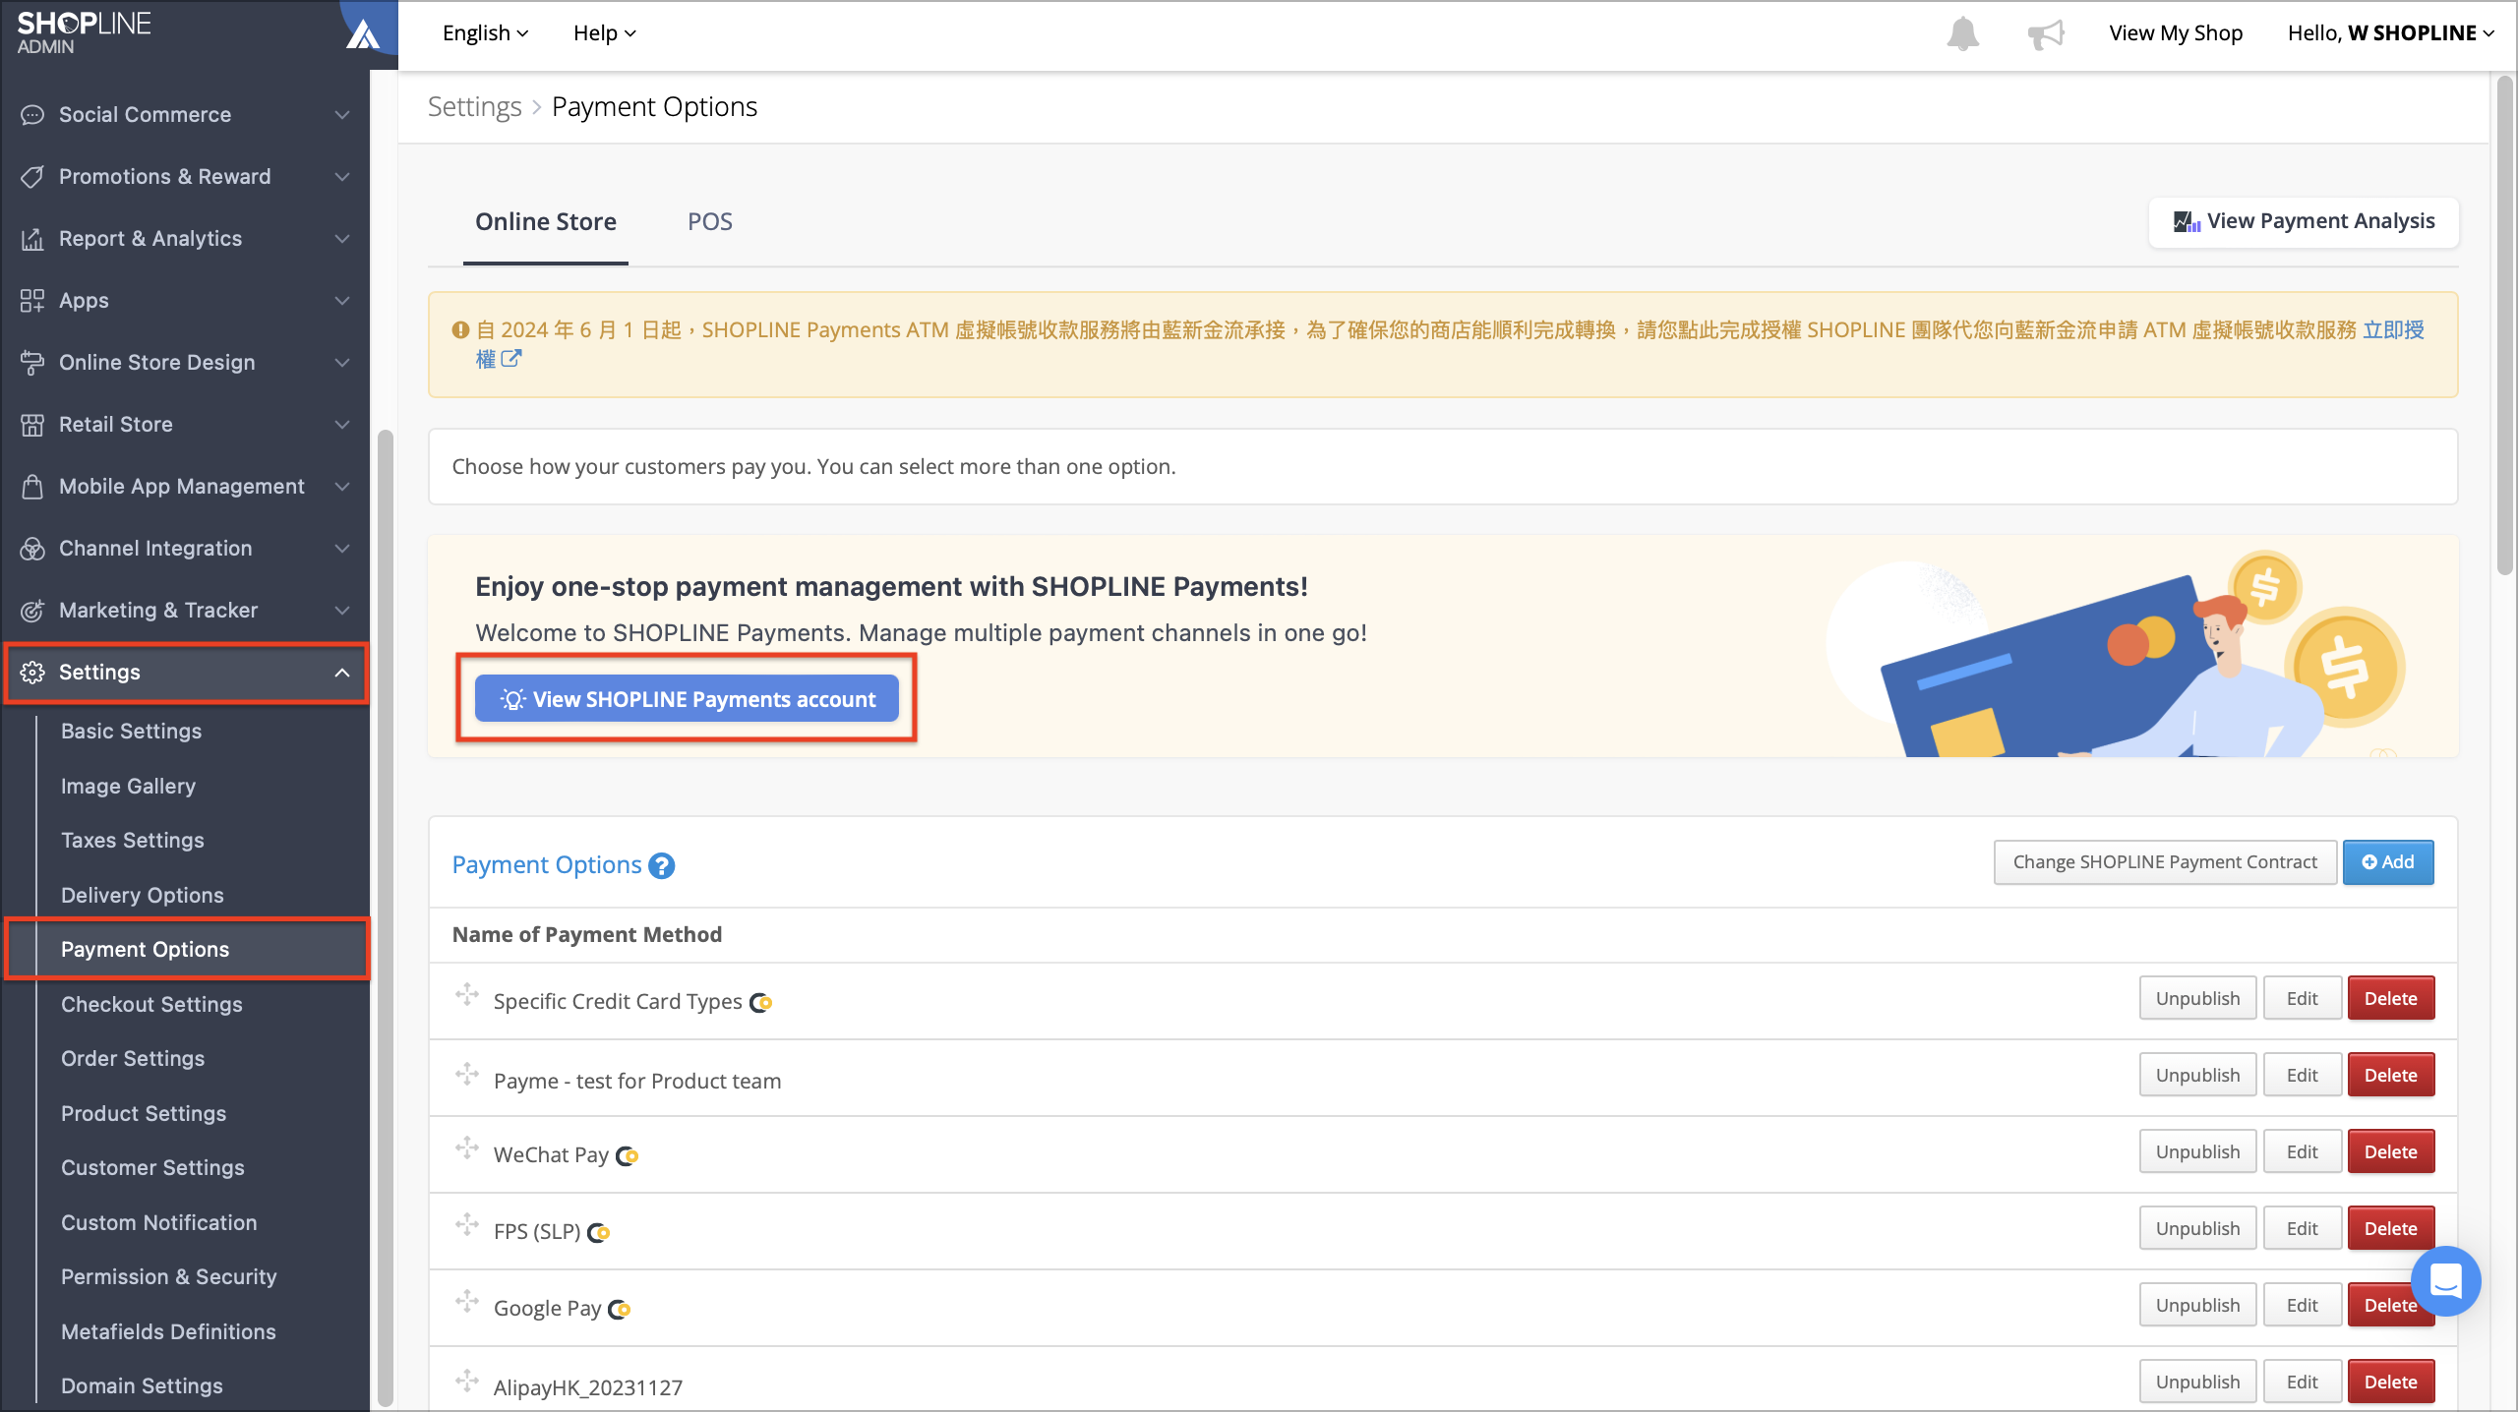Click the Payment Options section heading link
Image resolution: width=2518 pixels, height=1412 pixels.
click(x=546, y=865)
